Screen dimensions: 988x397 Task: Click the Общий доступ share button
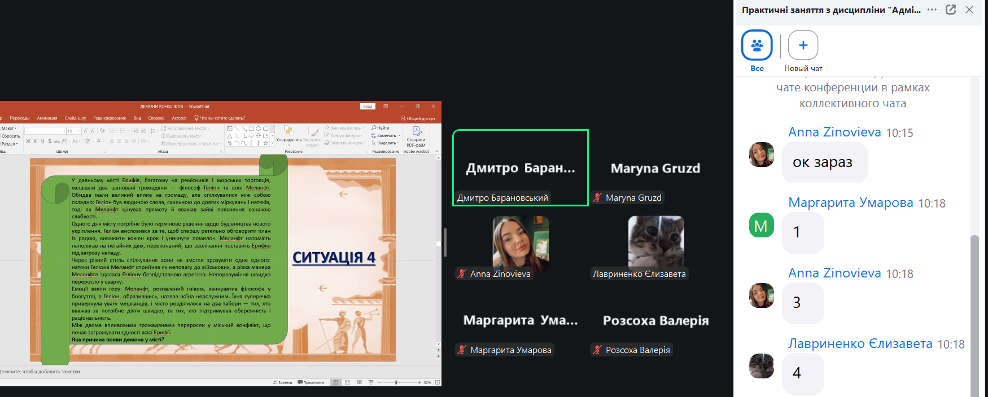pyautogui.click(x=418, y=118)
